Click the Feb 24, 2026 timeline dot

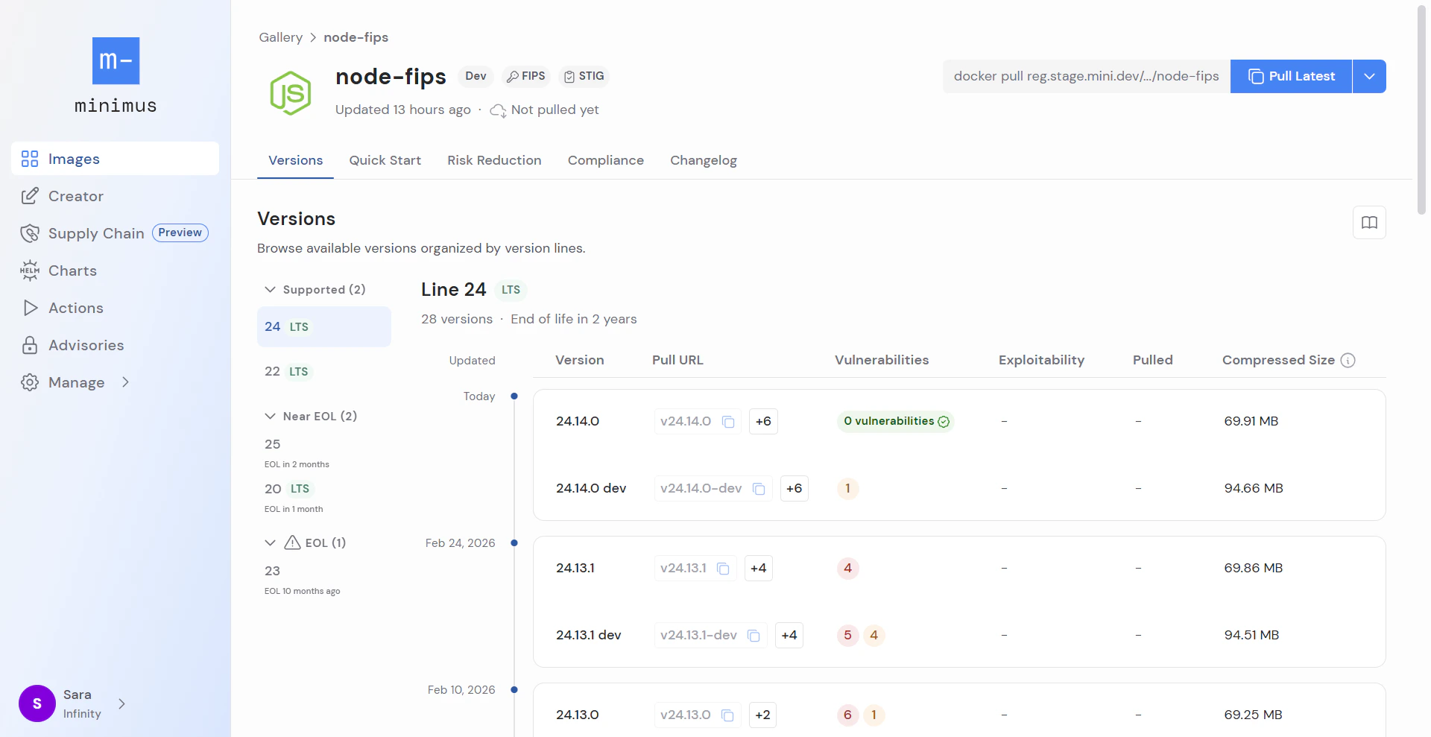tap(514, 543)
